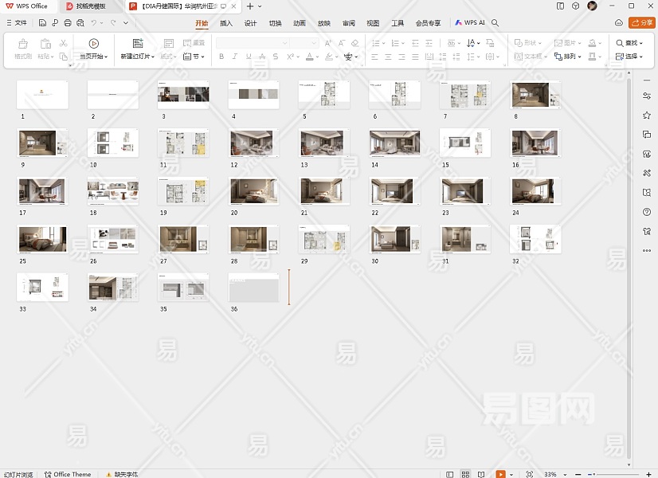Expand the 文件 file menu
The width and height of the screenshot is (658, 478).
(x=16, y=23)
